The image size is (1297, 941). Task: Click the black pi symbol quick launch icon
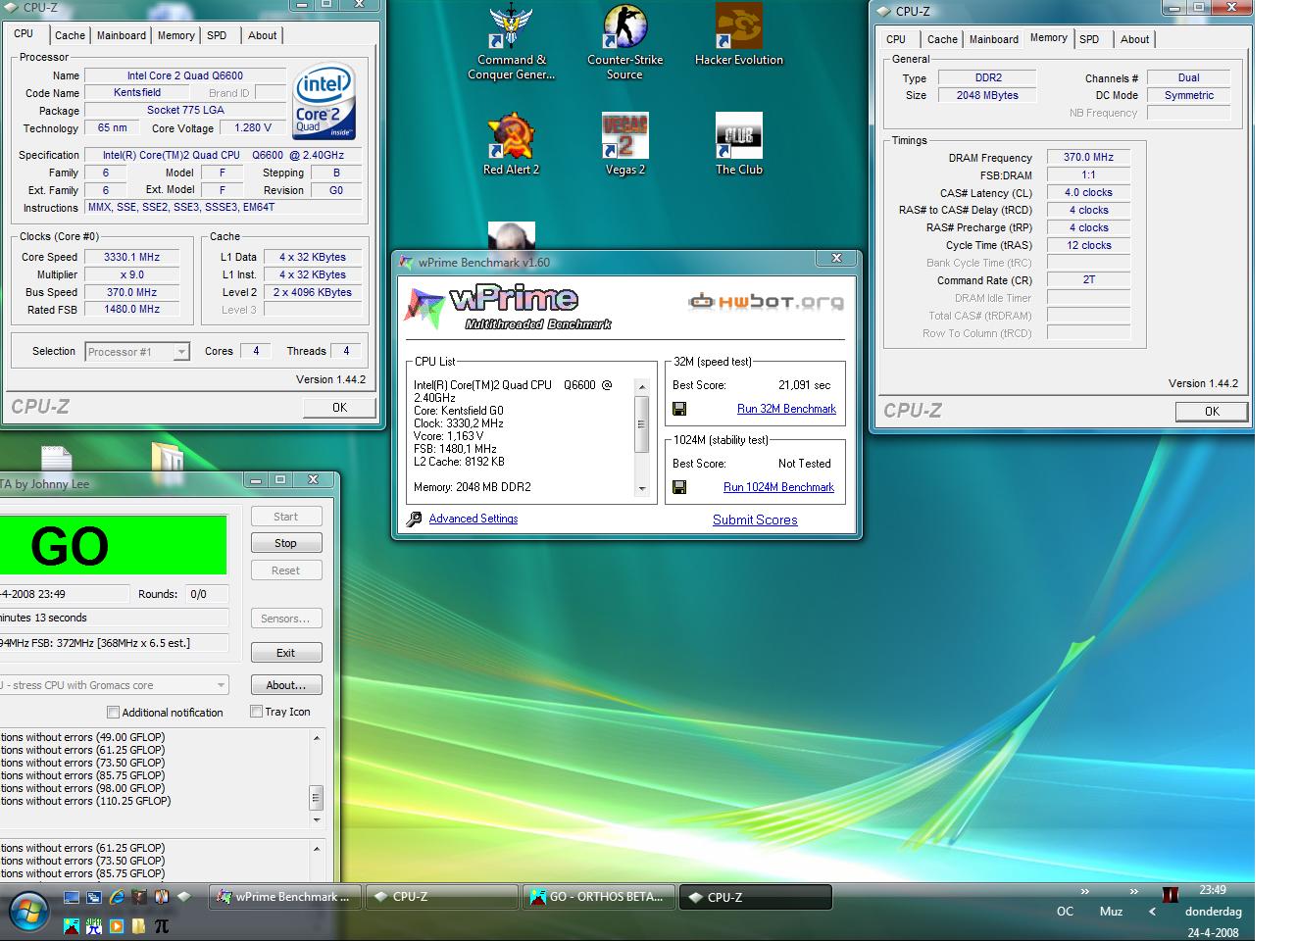click(x=162, y=925)
